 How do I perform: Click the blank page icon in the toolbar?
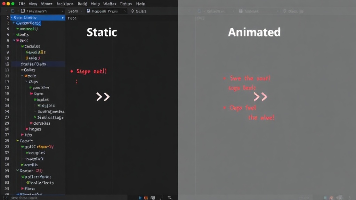[x=13, y=11]
